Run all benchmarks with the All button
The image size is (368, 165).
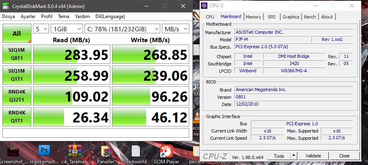(17, 33)
